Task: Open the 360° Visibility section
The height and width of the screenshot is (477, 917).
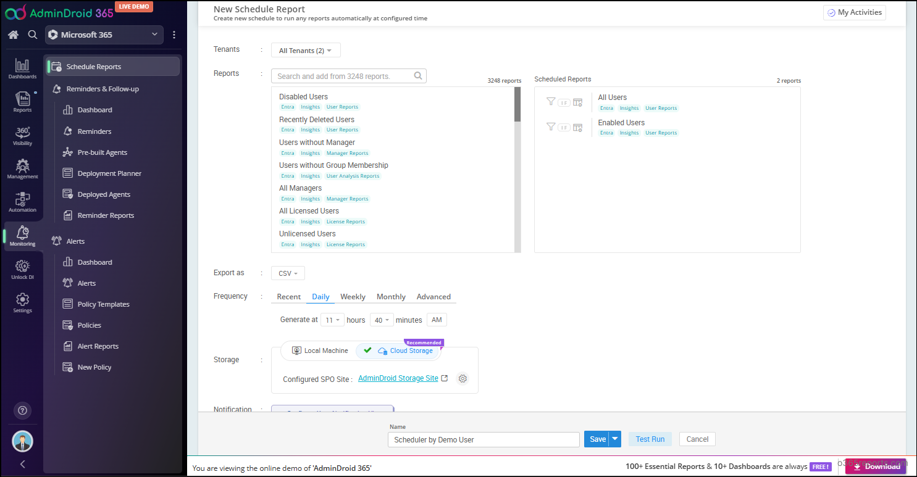Action: (22, 136)
